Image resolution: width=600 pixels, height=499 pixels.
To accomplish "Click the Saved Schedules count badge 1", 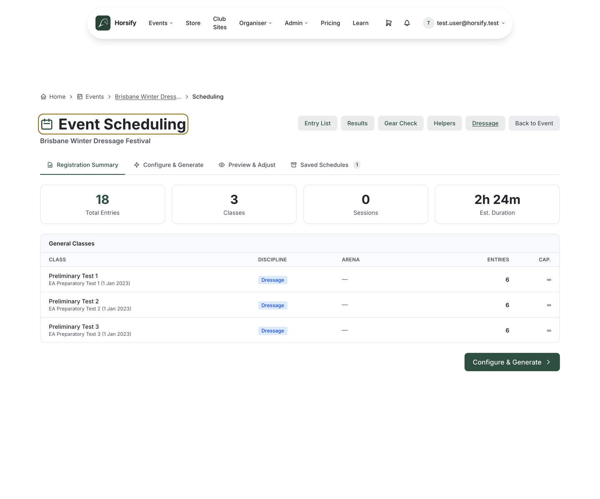I will click(357, 165).
